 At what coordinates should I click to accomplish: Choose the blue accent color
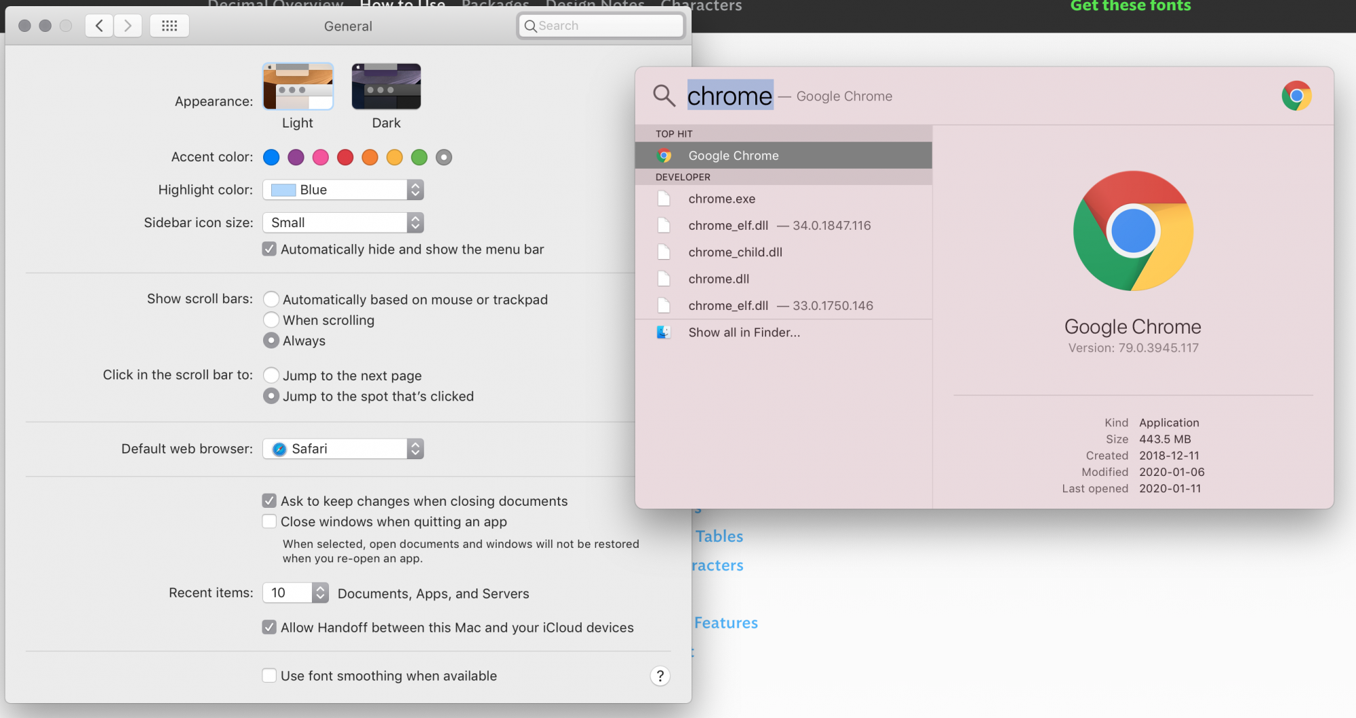pyautogui.click(x=271, y=157)
